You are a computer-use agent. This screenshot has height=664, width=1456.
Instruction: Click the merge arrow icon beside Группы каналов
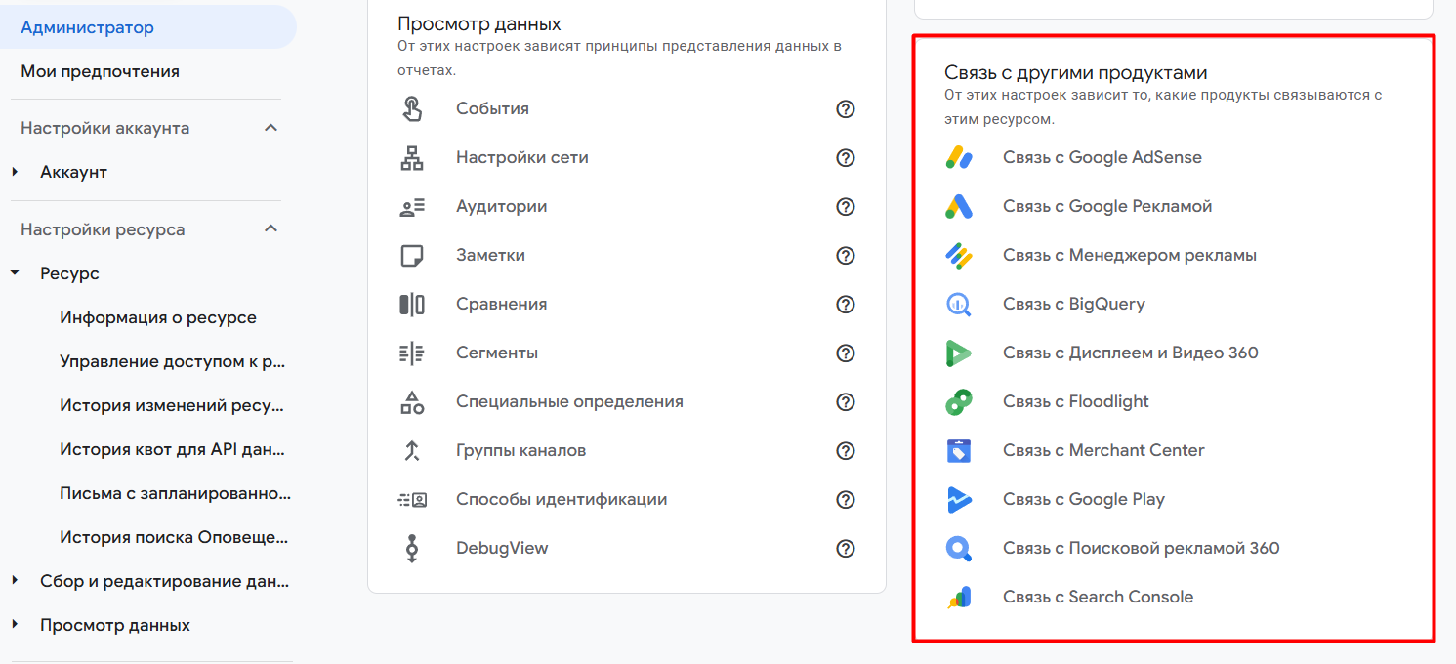(x=412, y=450)
